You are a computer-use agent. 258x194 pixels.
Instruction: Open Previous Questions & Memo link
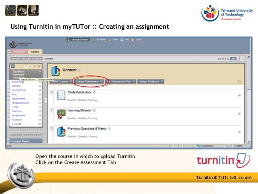[87, 128]
